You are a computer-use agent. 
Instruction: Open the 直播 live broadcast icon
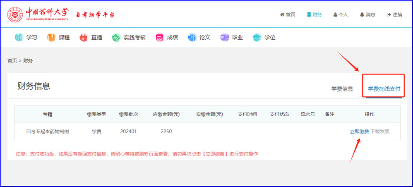point(84,38)
